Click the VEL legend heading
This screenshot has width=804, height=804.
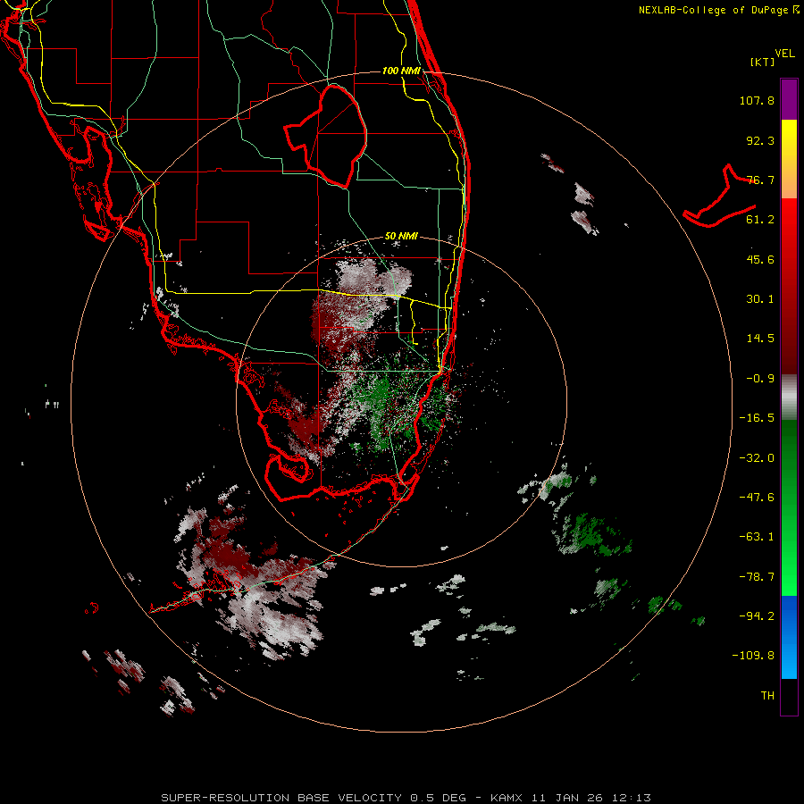point(785,54)
